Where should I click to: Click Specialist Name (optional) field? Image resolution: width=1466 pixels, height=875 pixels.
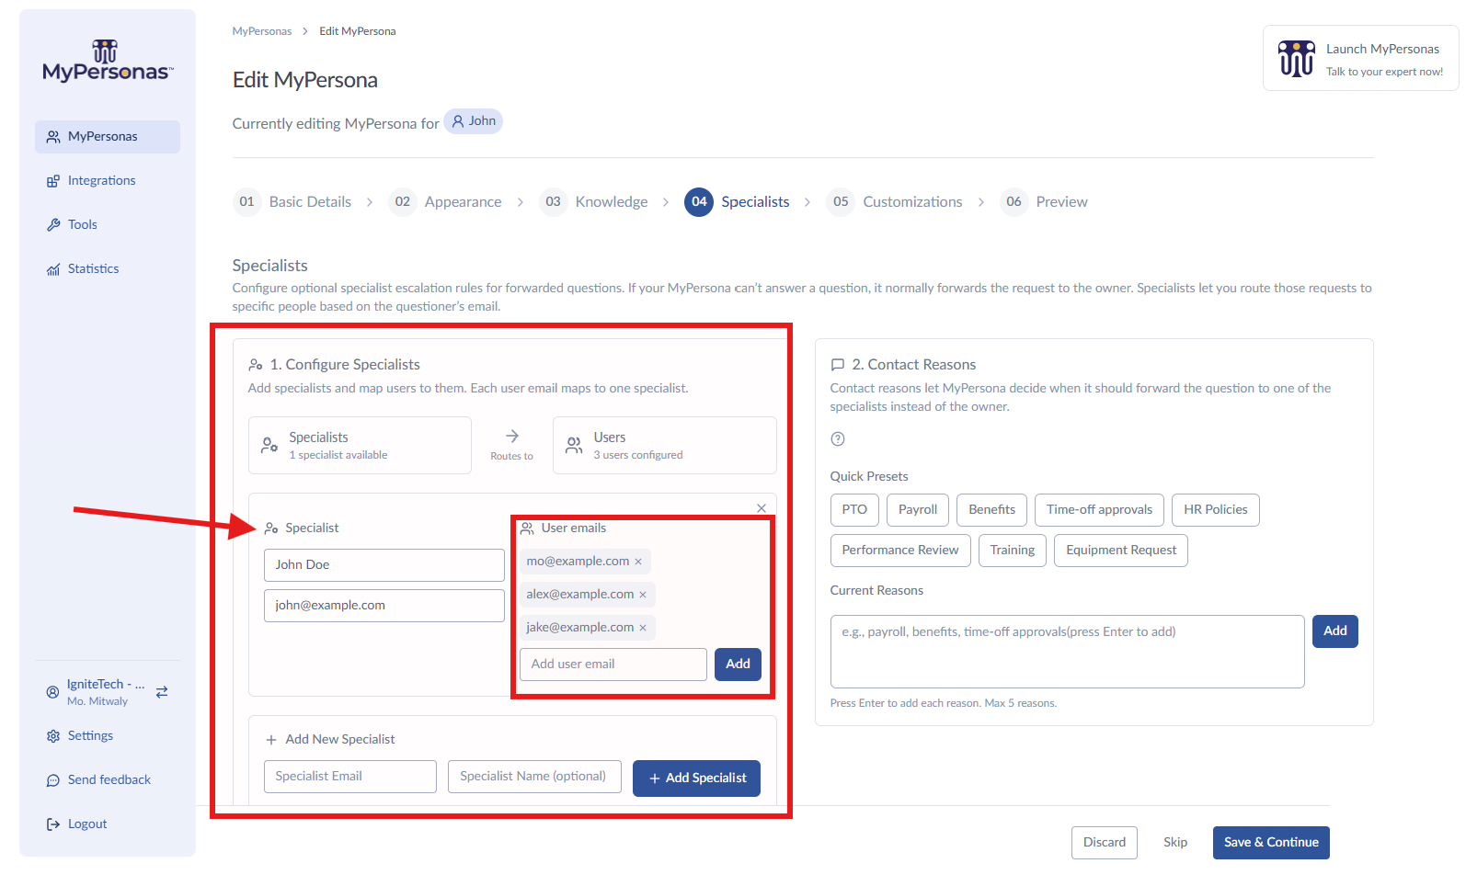(534, 777)
